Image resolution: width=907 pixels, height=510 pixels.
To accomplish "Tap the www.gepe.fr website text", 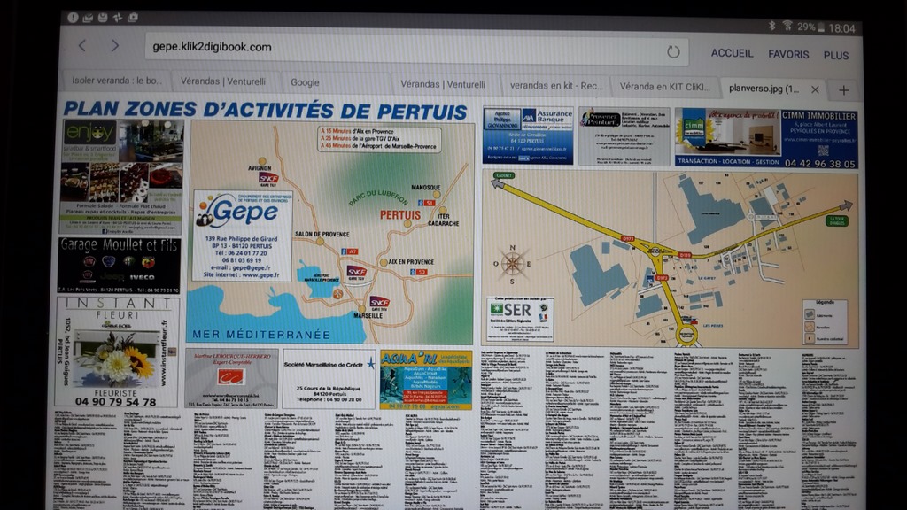I will (x=260, y=275).
